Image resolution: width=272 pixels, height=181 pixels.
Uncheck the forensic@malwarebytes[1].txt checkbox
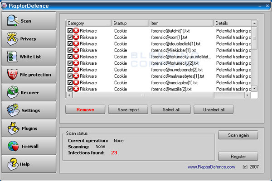coord(70,76)
